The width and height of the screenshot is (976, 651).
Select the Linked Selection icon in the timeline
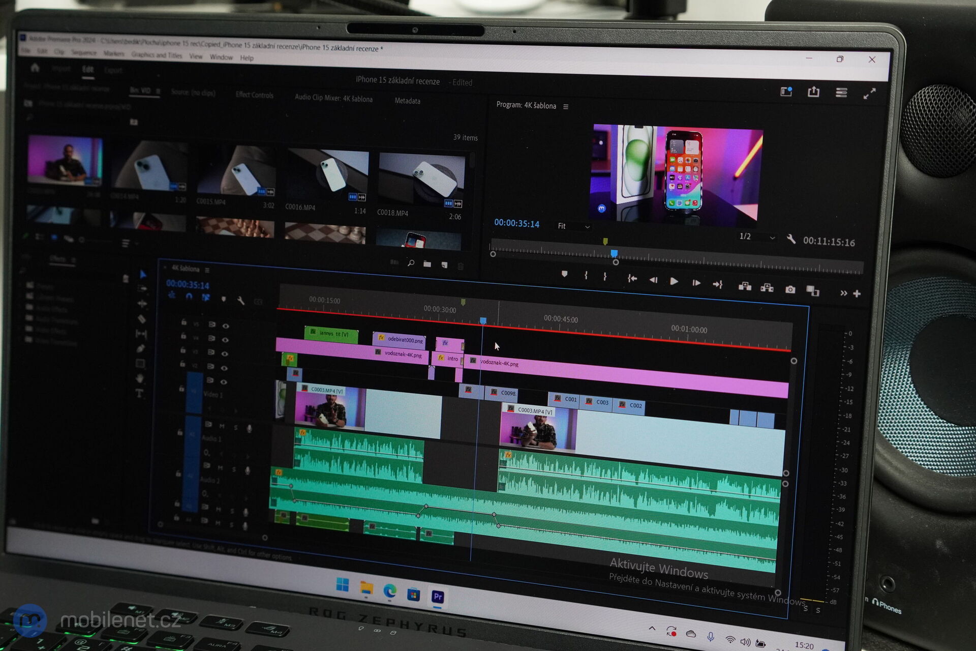[205, 298]
